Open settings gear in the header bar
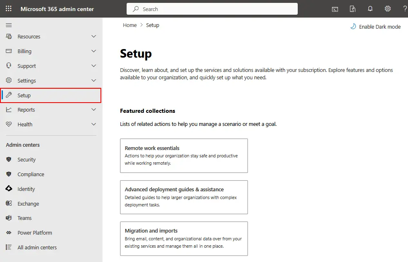 tap(388, 9)
